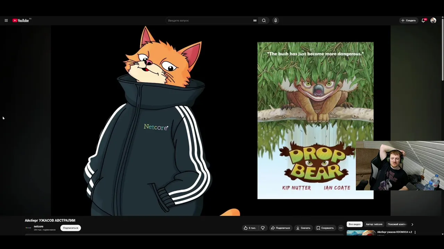Open thumbnail of the КОСМОСА ч.2 video

pyautogui.click(x=361, y=233)
